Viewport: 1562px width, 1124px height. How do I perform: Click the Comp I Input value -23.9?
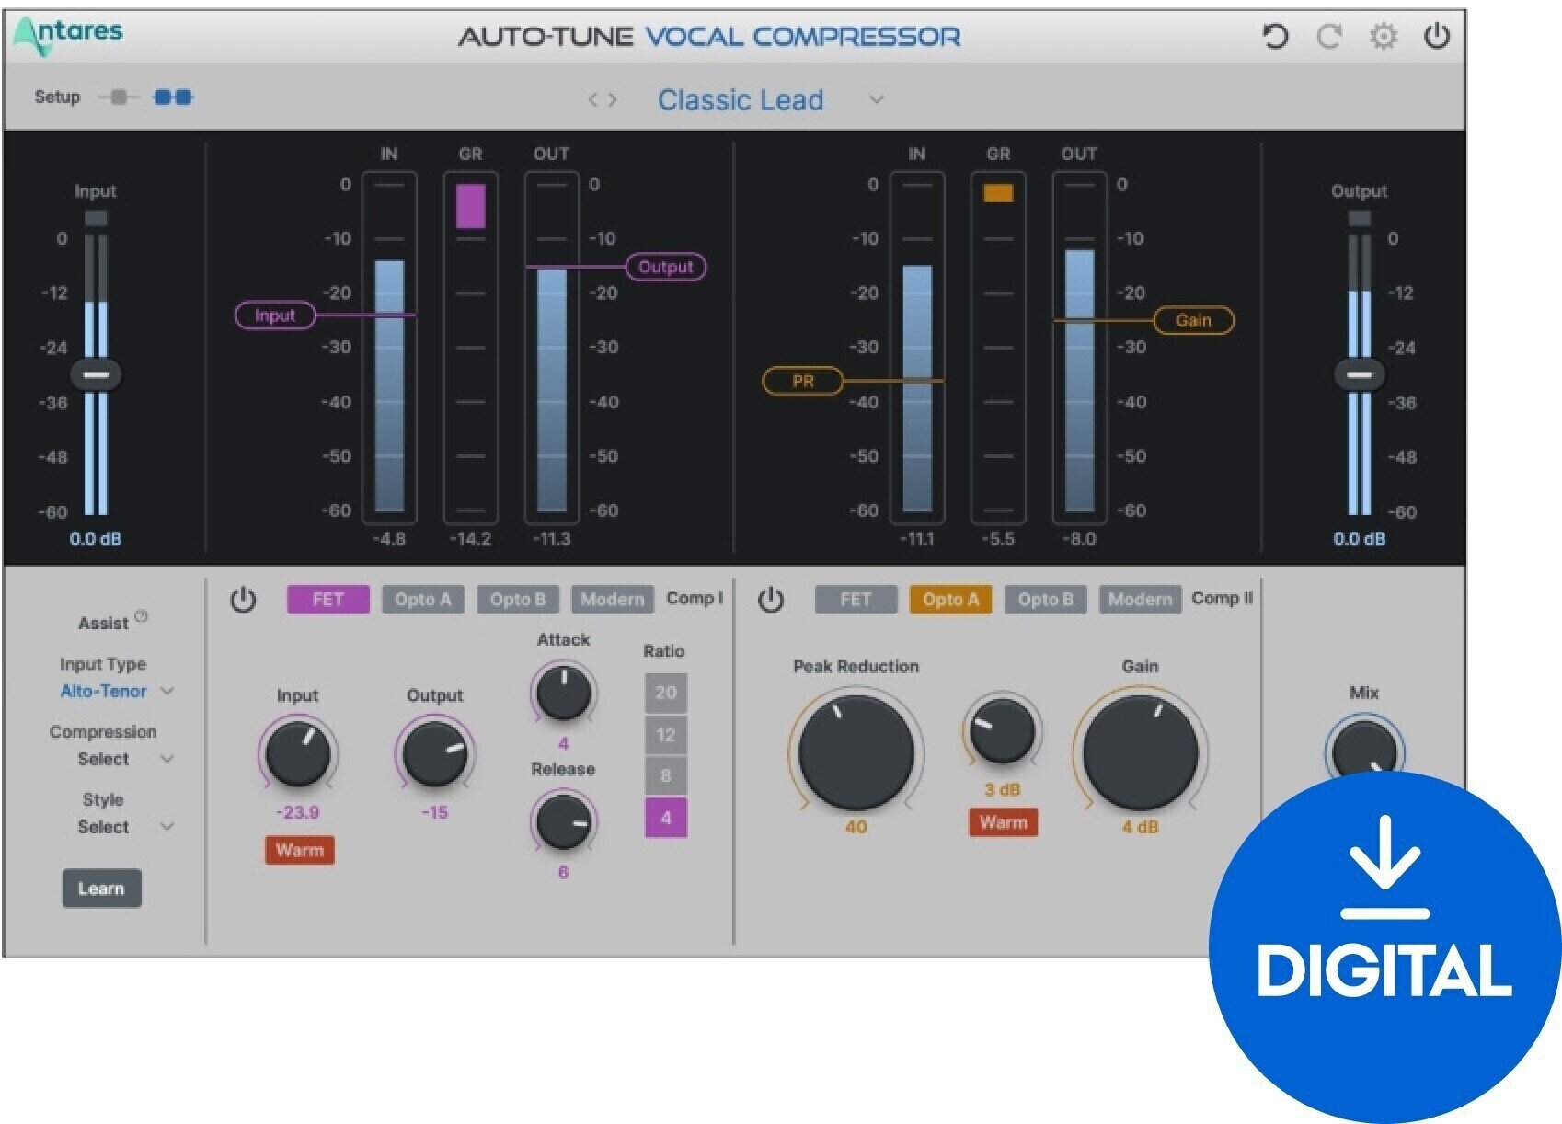[298, 812]
